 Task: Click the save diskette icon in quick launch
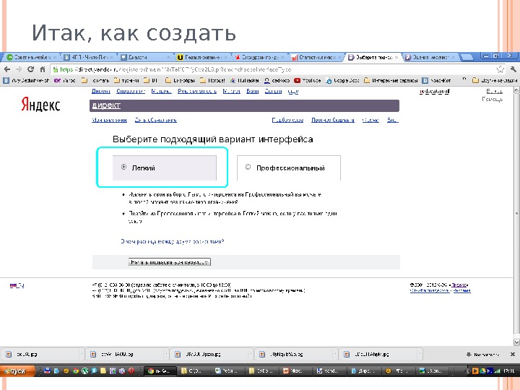(x=47, y=370)
